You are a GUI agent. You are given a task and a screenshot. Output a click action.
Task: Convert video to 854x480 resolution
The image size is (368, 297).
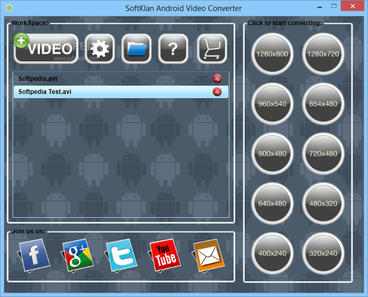tap(323, 104)
